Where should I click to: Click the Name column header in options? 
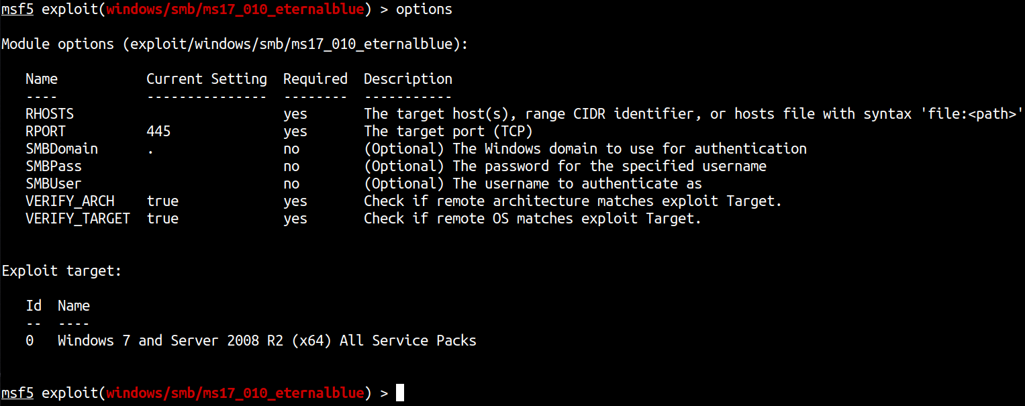coord(42,79)
